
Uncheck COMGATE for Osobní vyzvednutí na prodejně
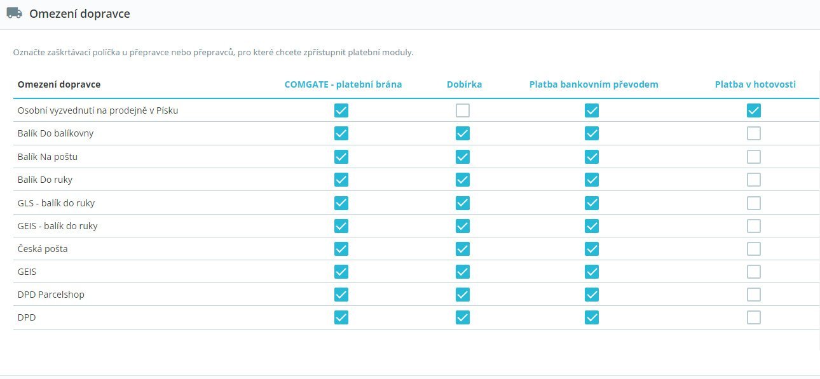pos(341,110)
